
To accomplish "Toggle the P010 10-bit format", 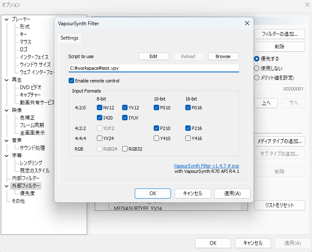I will tap(156, 108).
